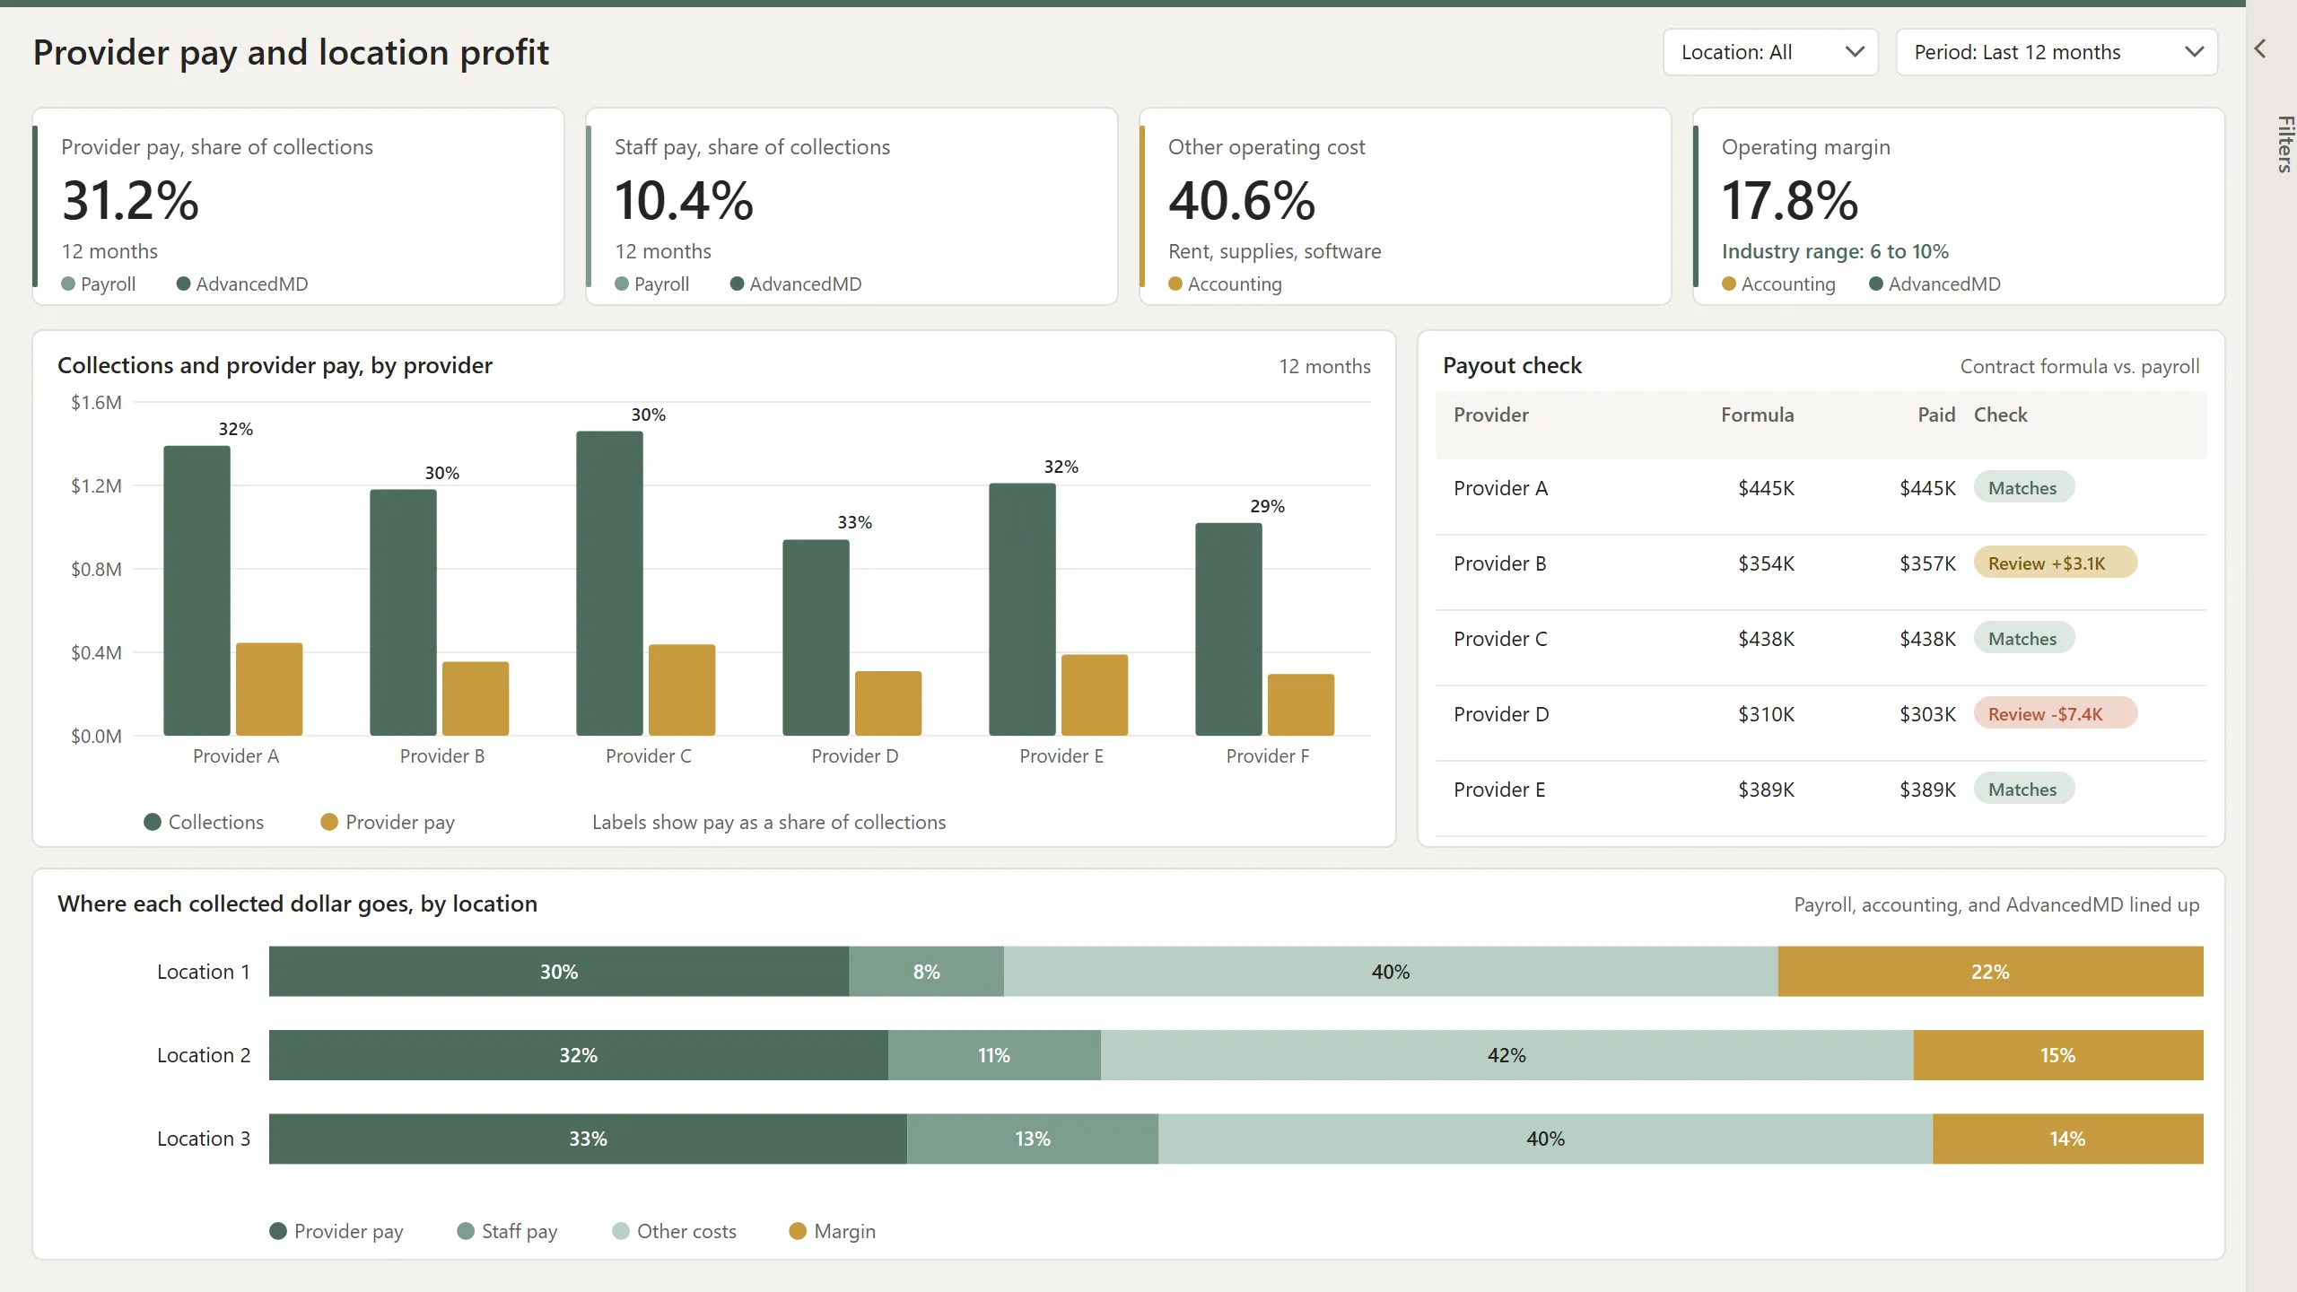Click the Provider pay legend in location chart
The width and height of the screenshot is (2297, 1292).
[336, 1231]
